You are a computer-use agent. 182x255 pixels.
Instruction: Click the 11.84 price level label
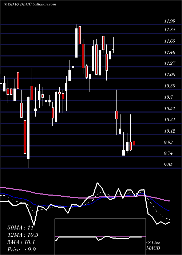coord(170,30)
